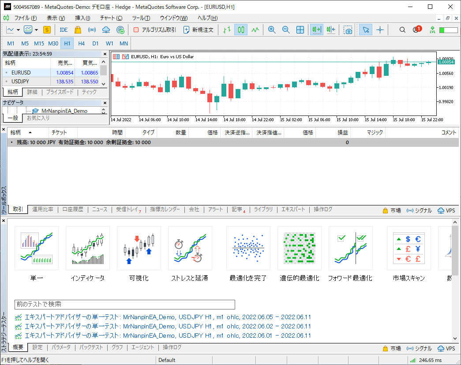Open the Market shopping bag icon in toolbar

(x=78, y=30)
